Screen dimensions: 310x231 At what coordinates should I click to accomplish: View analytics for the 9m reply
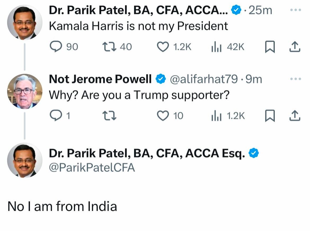217,116
